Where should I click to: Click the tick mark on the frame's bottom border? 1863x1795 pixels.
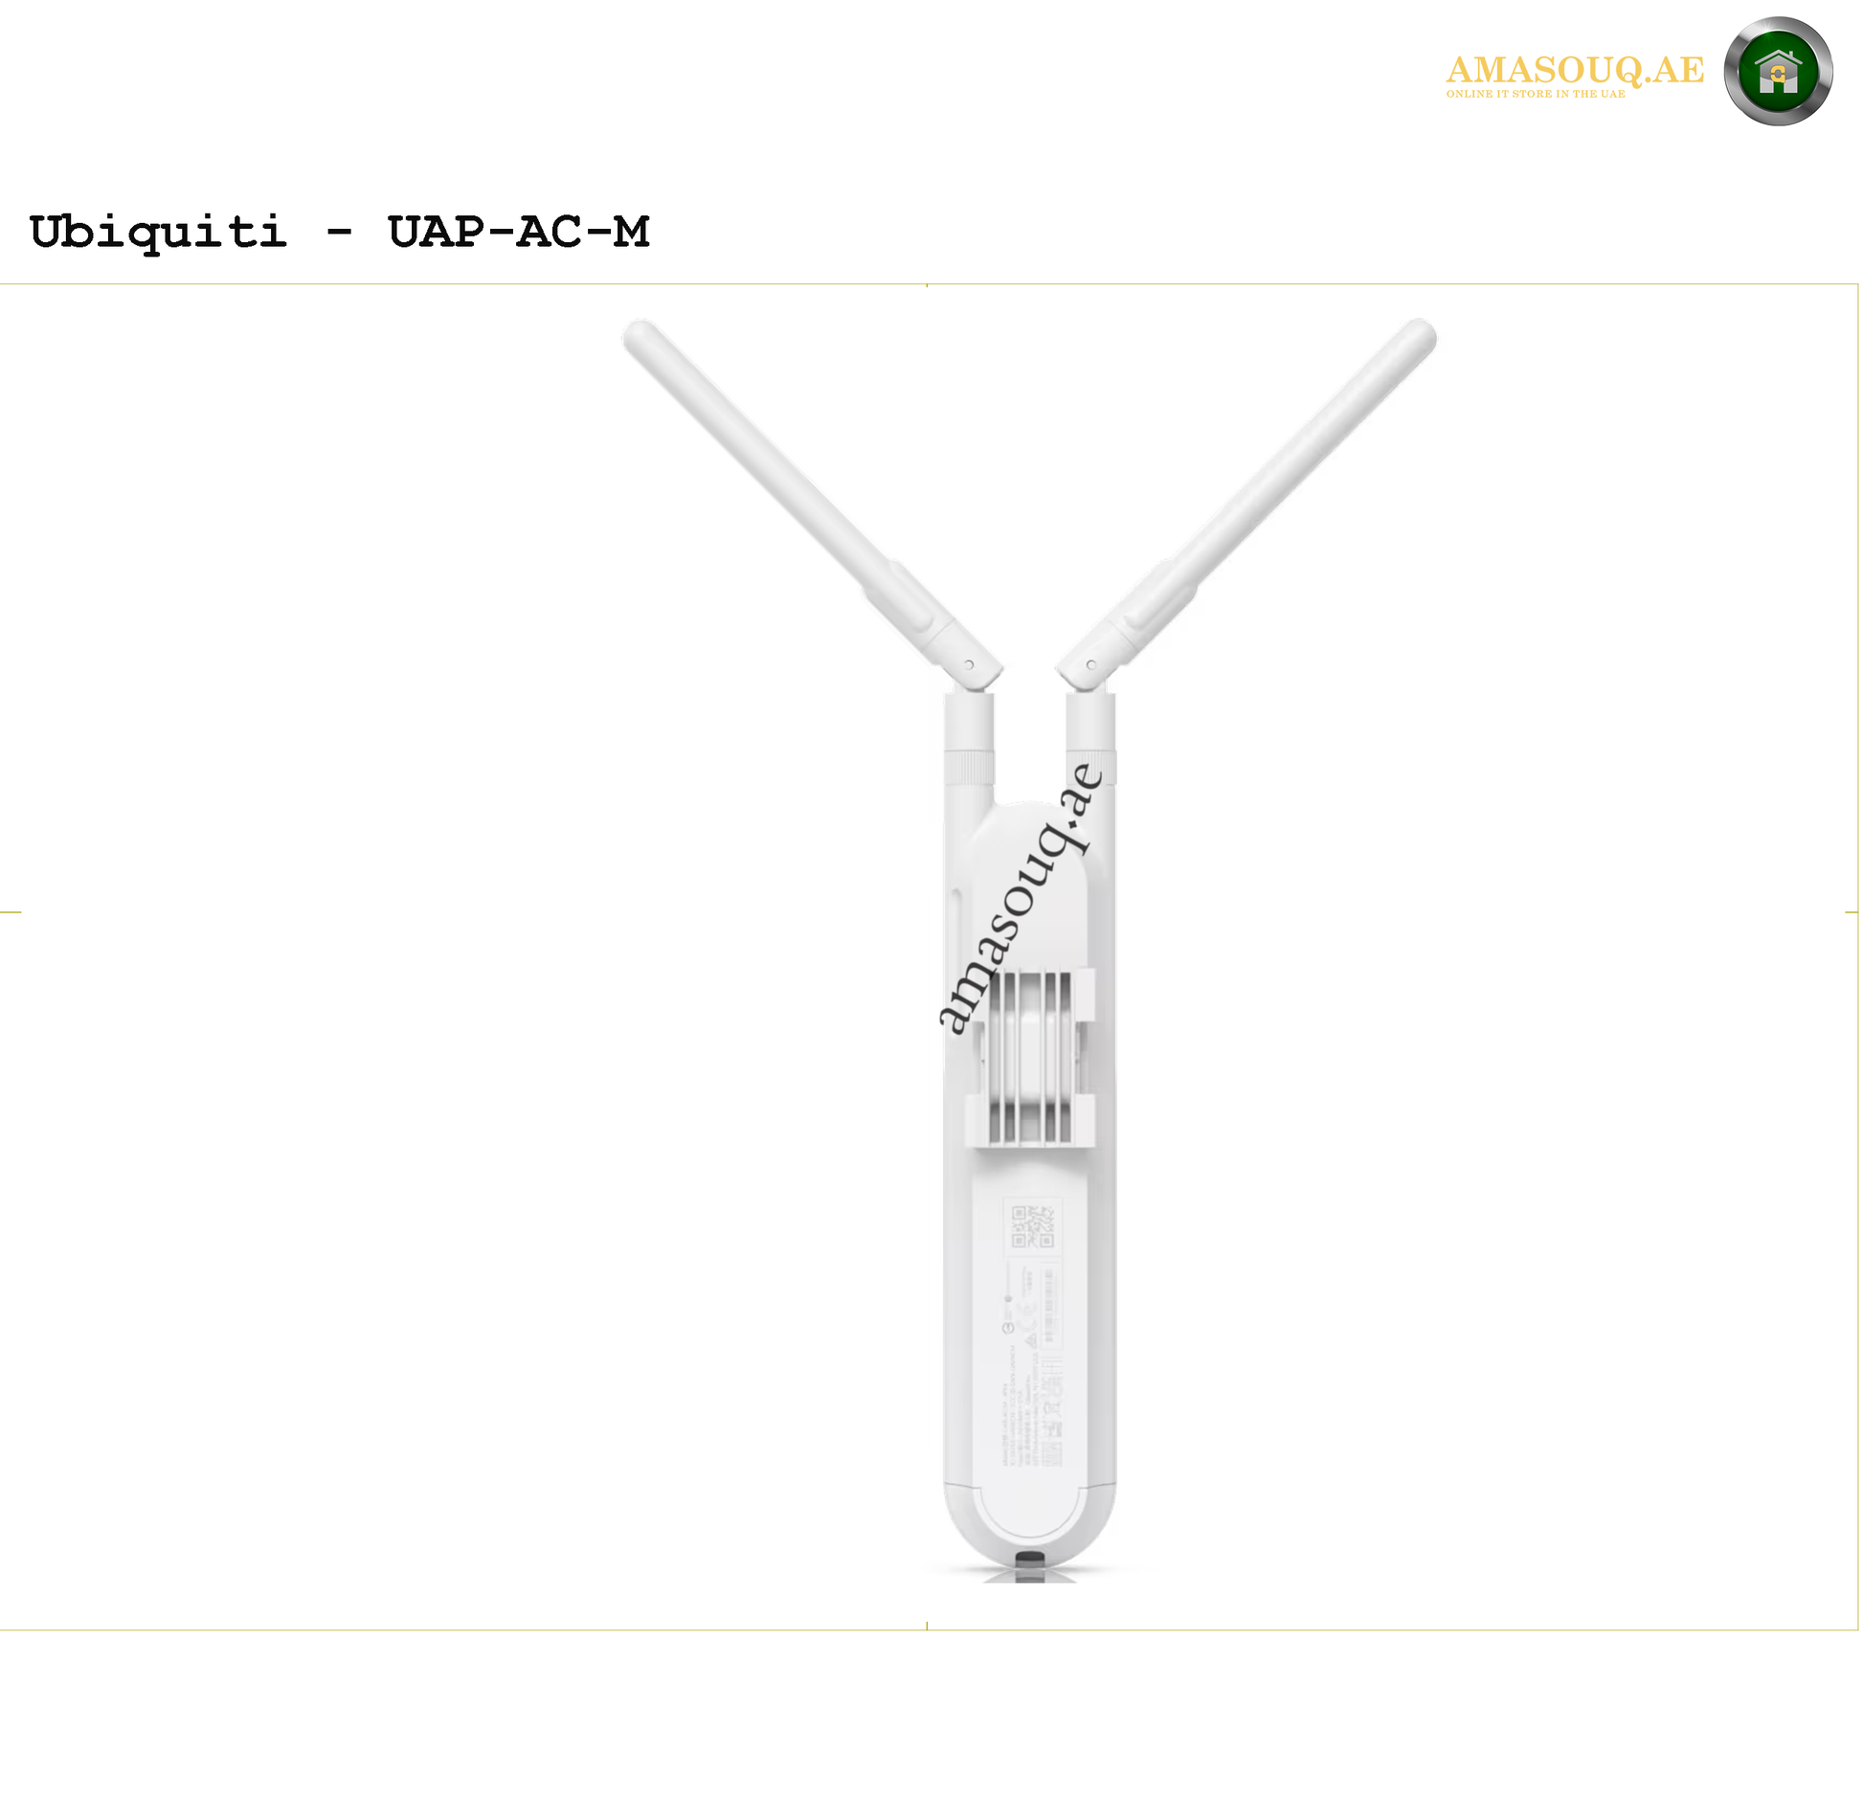[x=927, y=1626]
